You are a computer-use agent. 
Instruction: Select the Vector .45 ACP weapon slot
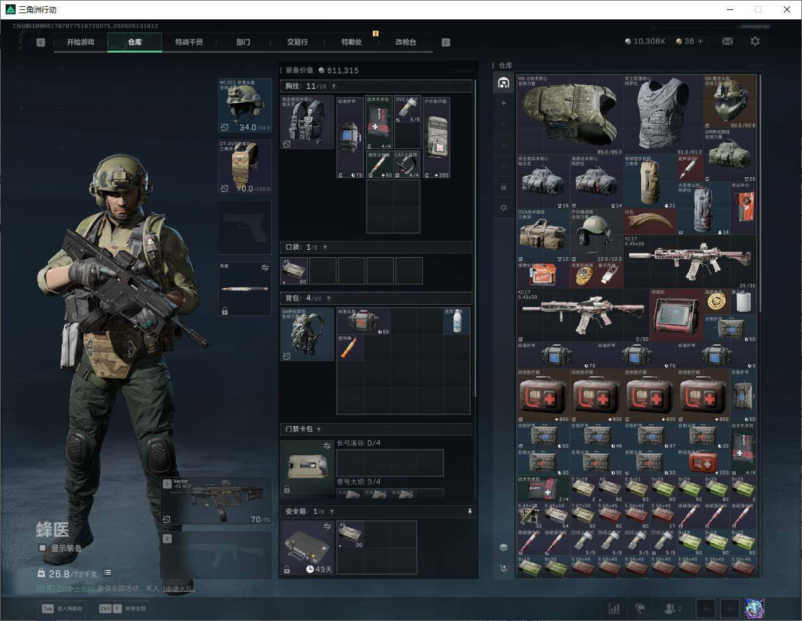[216, 501]
